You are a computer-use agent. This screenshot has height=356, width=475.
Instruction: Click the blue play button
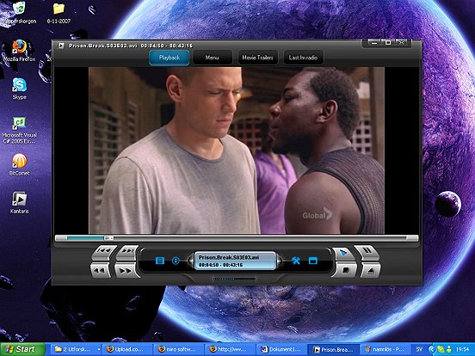pyautogui.click(x=343, y=253)
